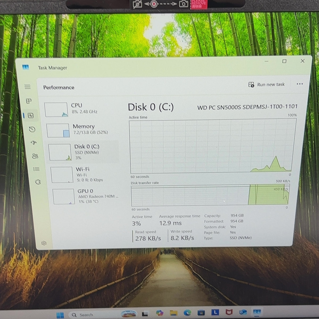Open File Explorer from the taskbar
Screen dimensions: 319x319
point(173,313)
